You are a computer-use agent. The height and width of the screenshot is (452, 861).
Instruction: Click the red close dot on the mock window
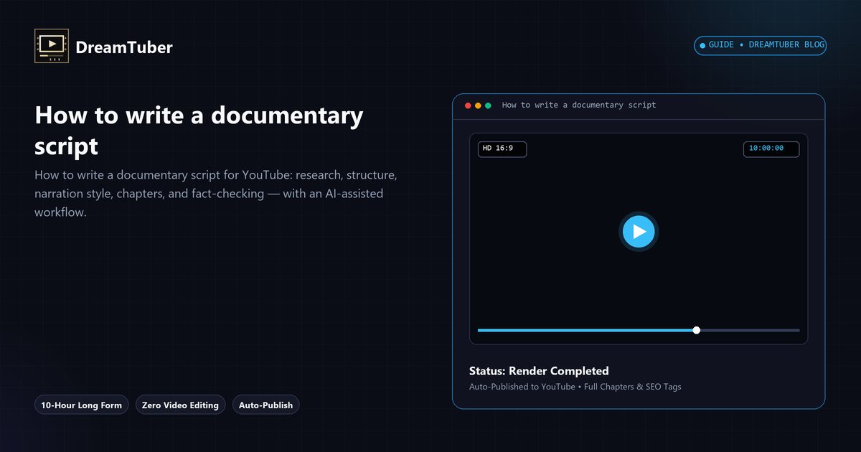tap(469, 105)
